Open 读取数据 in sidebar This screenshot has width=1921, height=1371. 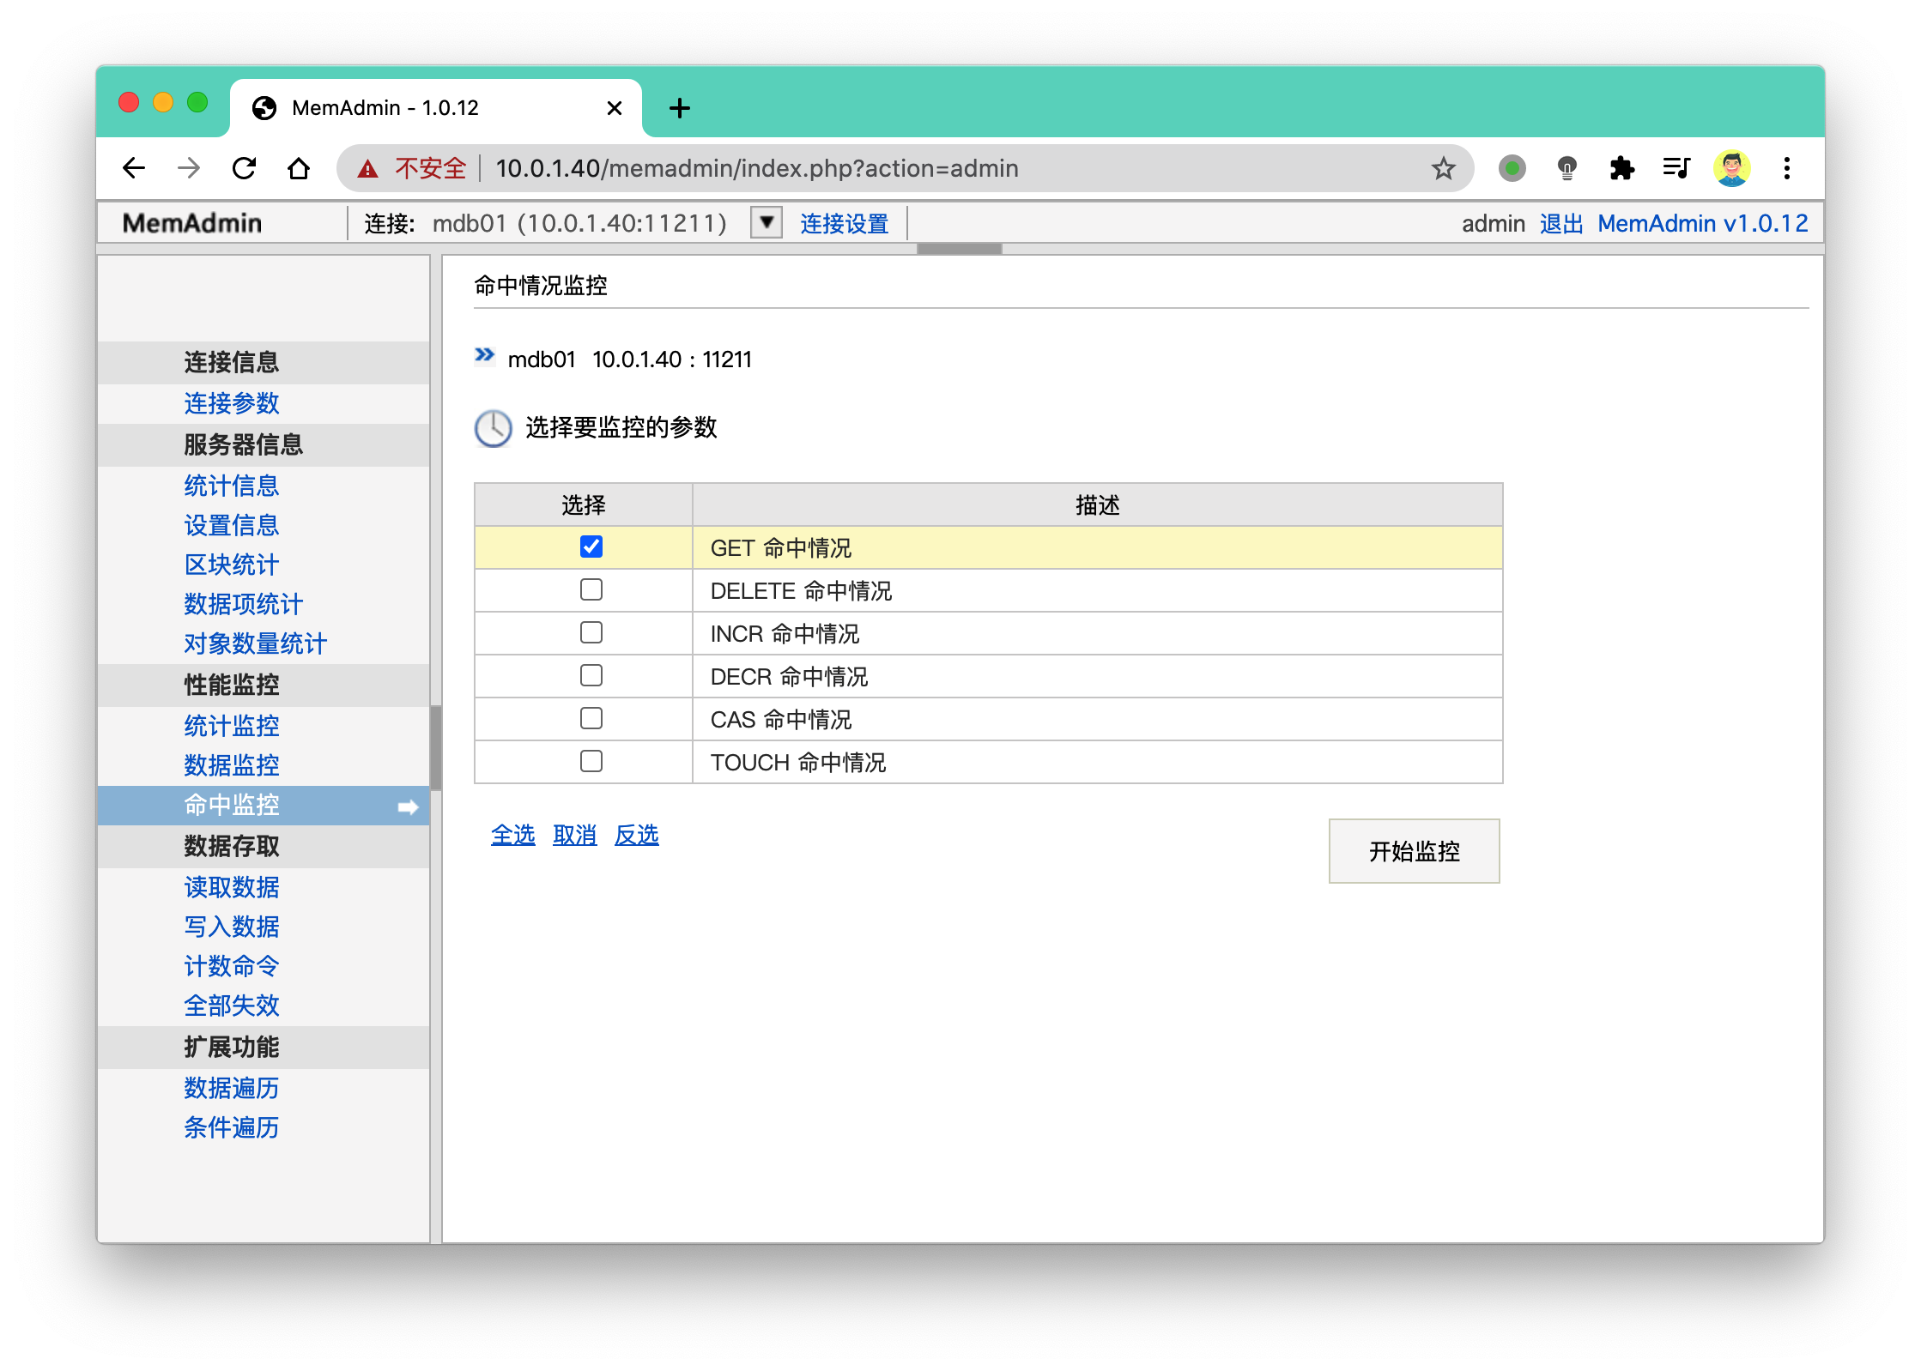232,887
